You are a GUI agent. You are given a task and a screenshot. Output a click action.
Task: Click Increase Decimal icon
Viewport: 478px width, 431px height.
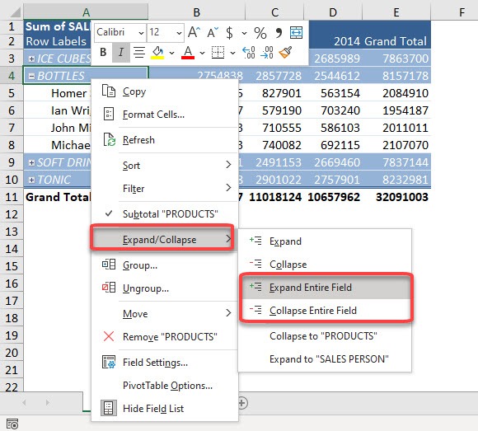pos(249,53)
